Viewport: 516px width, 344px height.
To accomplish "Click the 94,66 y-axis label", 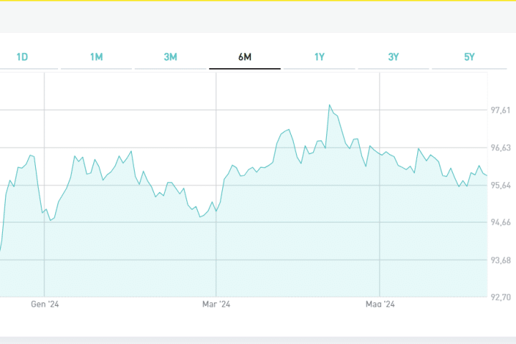I will [x=500, y=222].
